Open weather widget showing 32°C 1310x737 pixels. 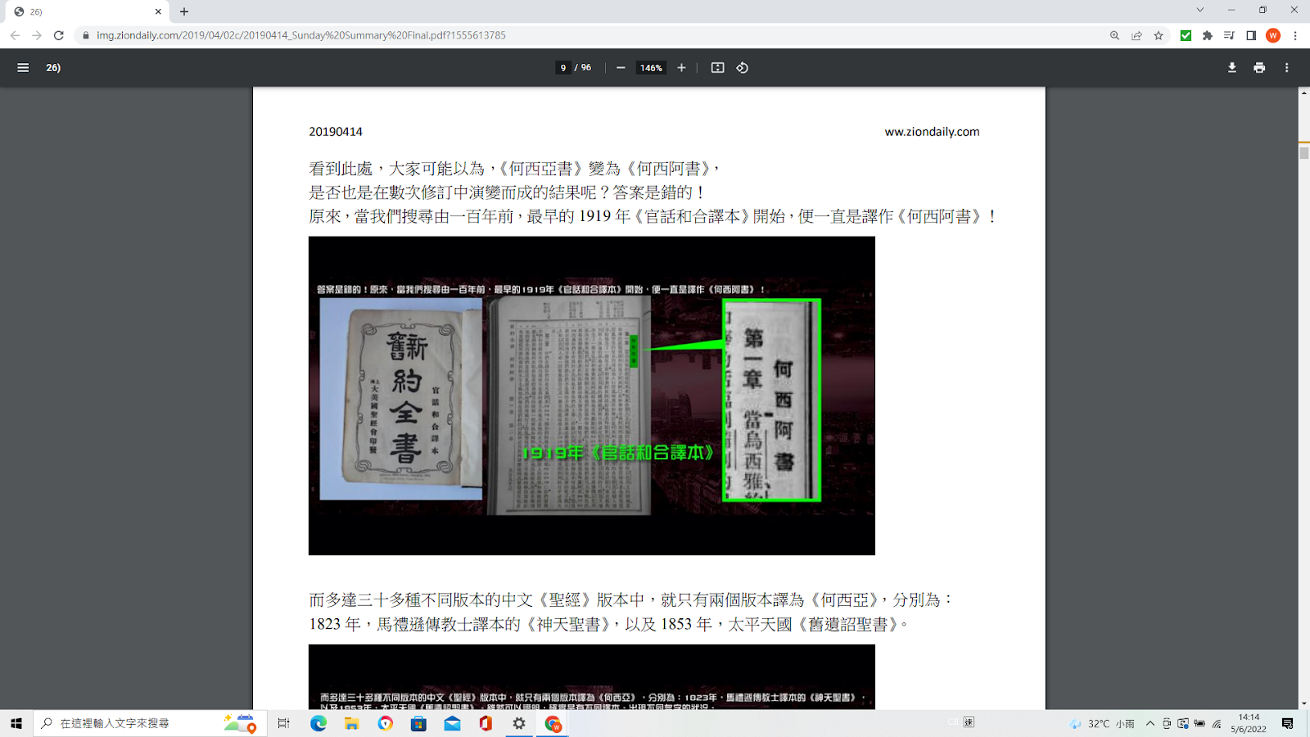tap(1102, 724)
